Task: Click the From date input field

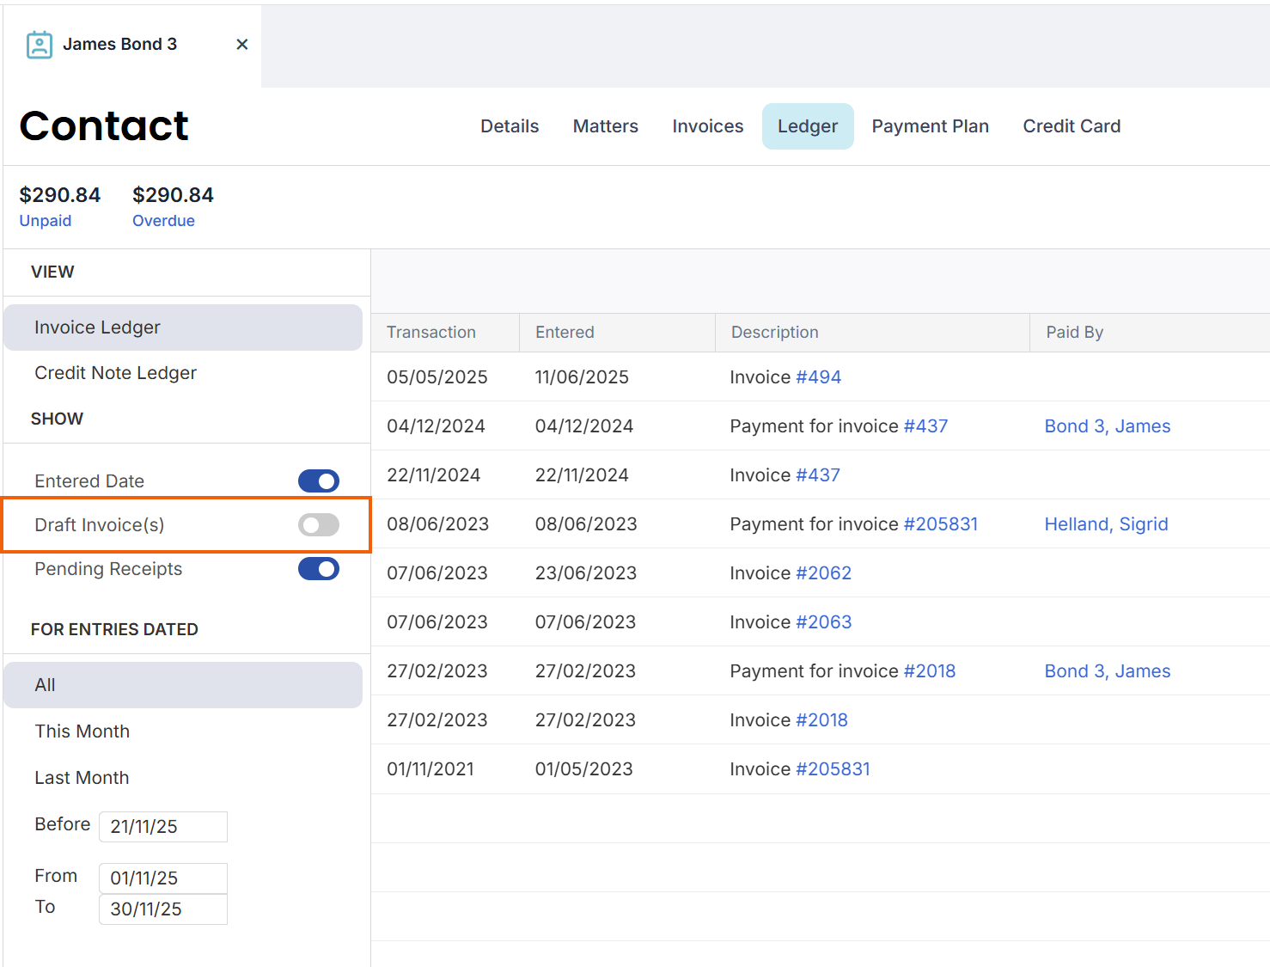Action: pos(162,878)
